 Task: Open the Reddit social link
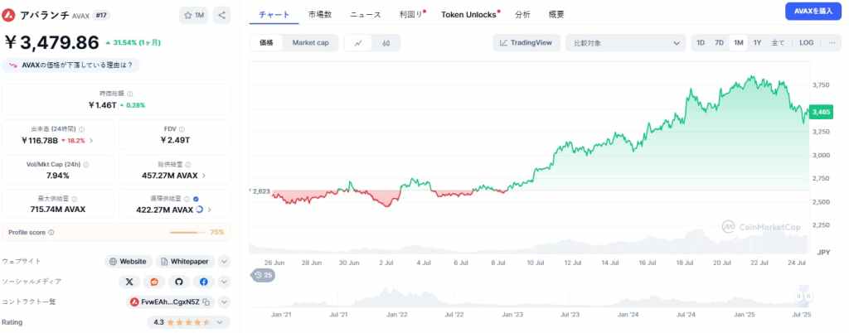pos(153,282)
